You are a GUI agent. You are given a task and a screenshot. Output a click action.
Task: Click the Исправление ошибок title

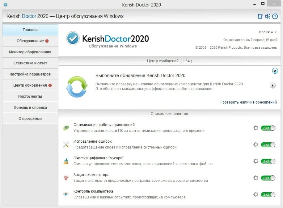pyautogui.click(x=92, y=141)
